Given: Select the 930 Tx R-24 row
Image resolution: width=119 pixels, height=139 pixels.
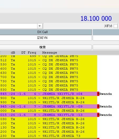Looking at the screenshot, I should (49, 102).
